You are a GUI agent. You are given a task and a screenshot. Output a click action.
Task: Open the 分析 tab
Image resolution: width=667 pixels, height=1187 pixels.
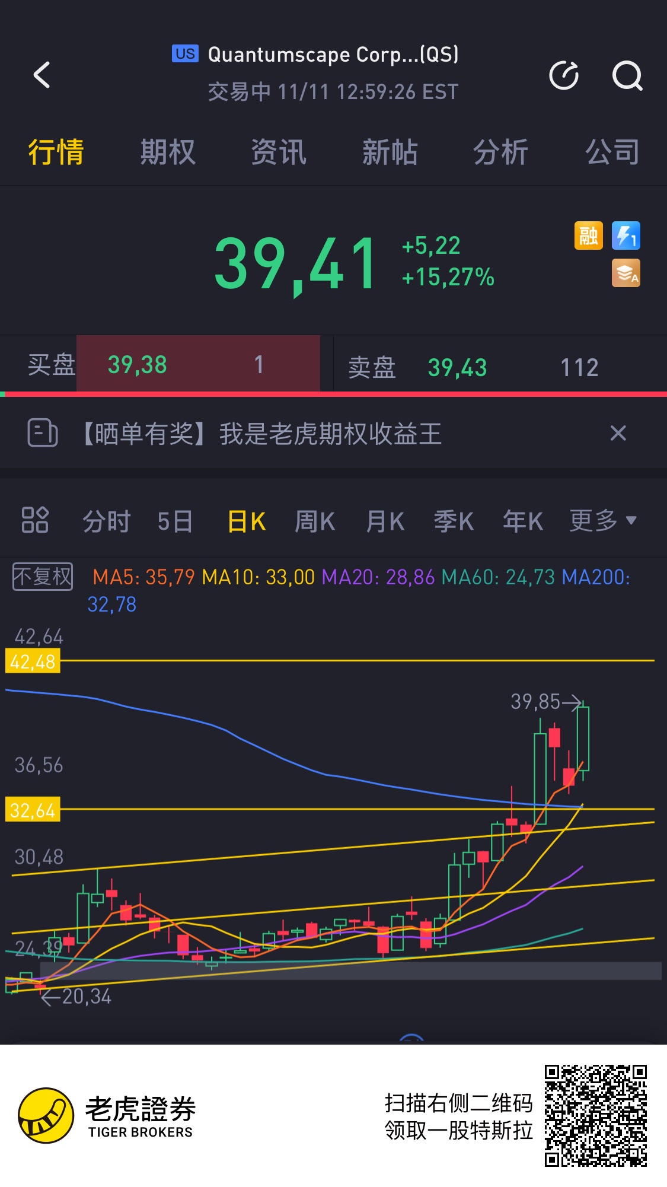[x=501, y=152]
